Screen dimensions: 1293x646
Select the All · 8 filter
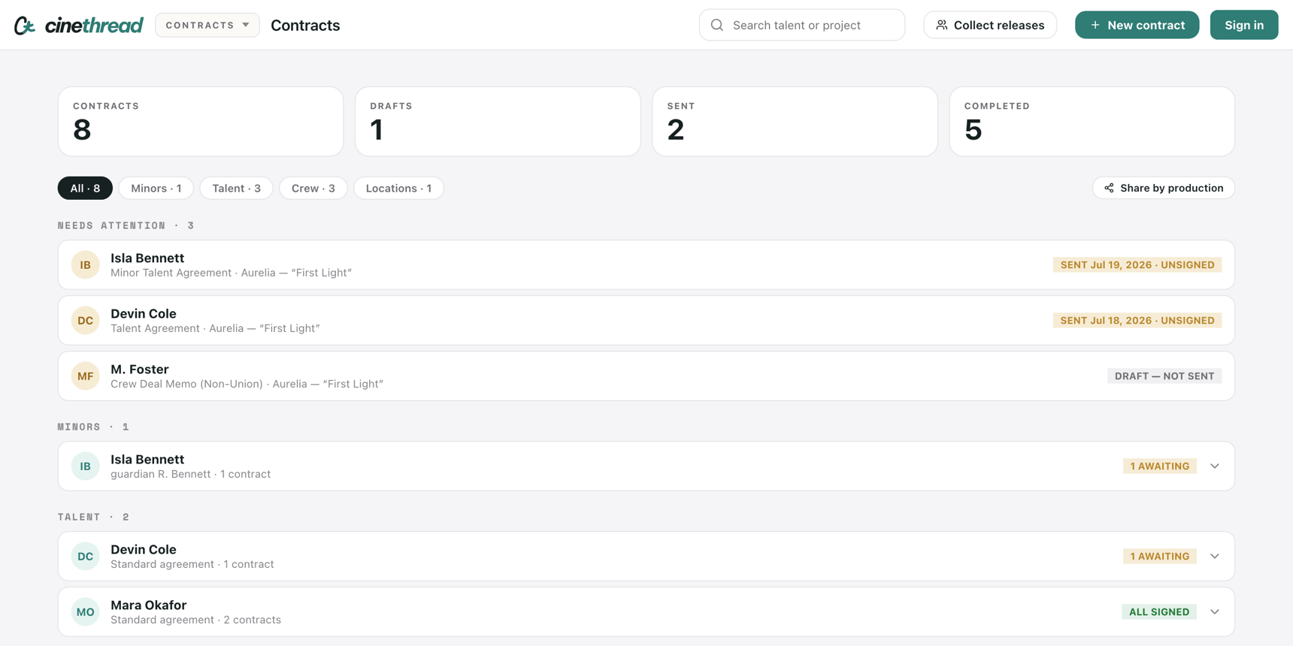85,188
